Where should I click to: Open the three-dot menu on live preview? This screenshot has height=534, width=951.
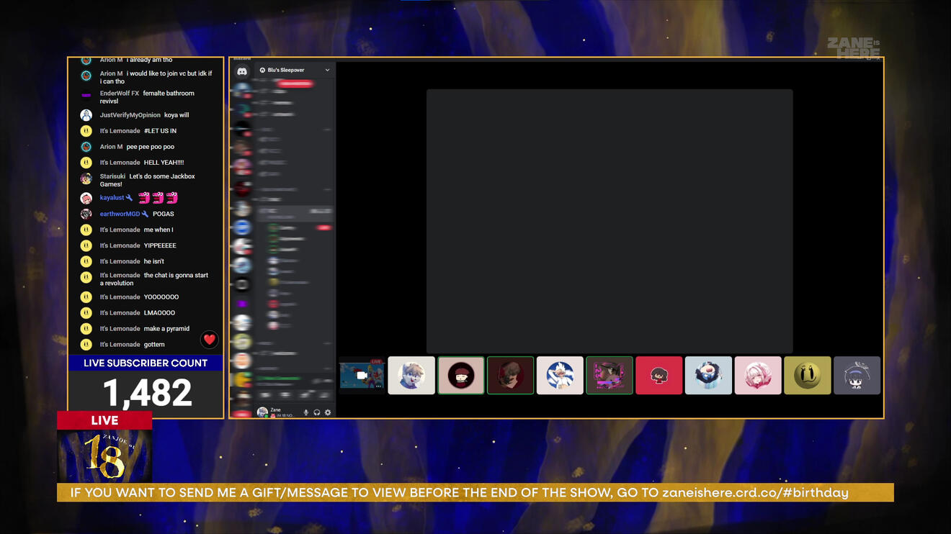pos(378,386)
